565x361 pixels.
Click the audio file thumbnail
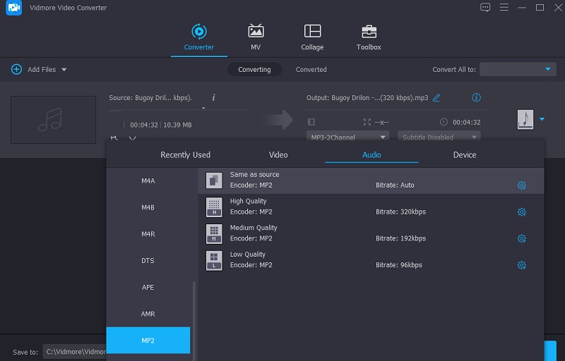coord(53,120)
